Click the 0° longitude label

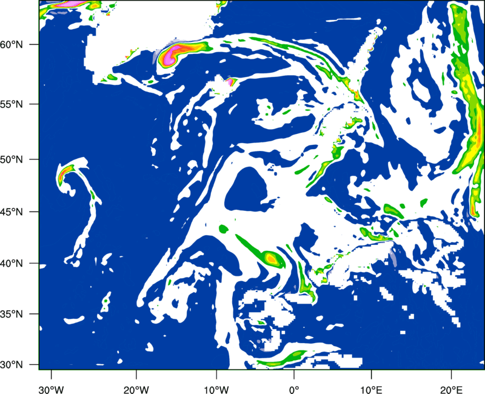[294, 390]
